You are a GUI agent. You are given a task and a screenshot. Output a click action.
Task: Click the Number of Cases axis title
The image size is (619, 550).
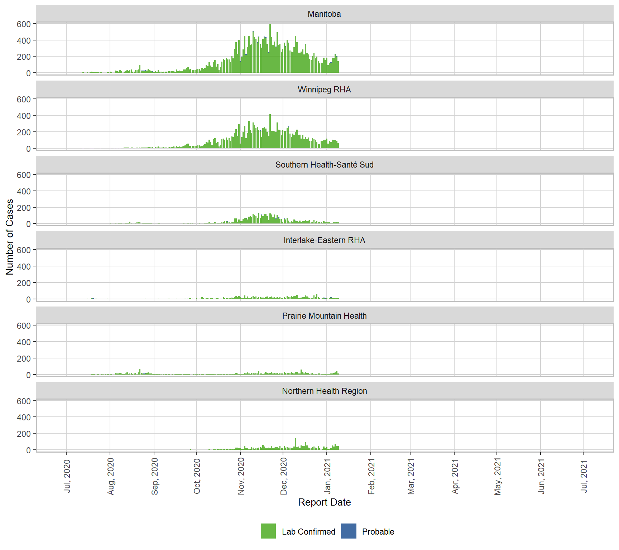coord(10,237)
